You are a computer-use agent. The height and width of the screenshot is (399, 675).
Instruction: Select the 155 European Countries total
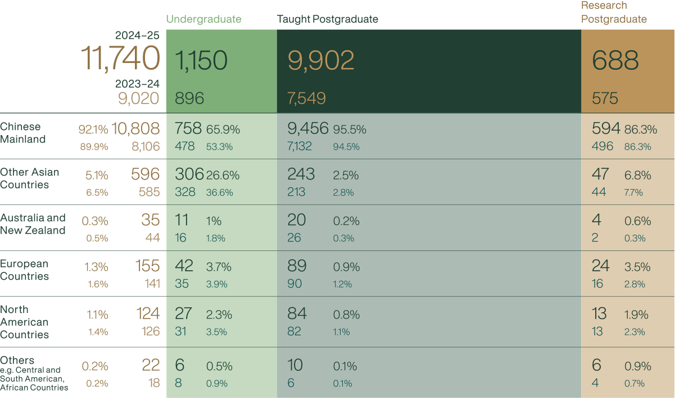(148, 266)
